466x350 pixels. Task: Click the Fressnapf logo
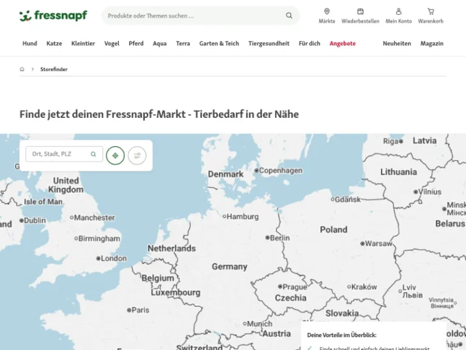(53, 16)
